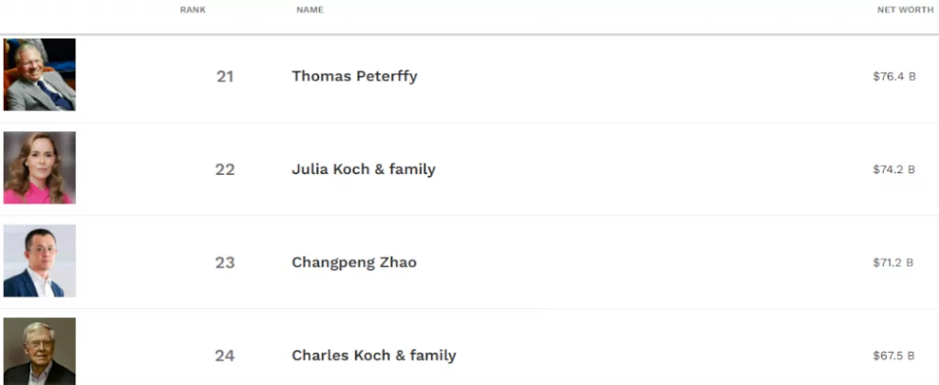Select the $67.5 B net worth figure
The height and width of the screenshot is (385, 939).
coord(894,356)
